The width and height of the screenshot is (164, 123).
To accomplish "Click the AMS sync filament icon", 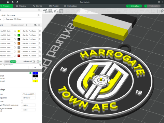I will coord(35,25).
